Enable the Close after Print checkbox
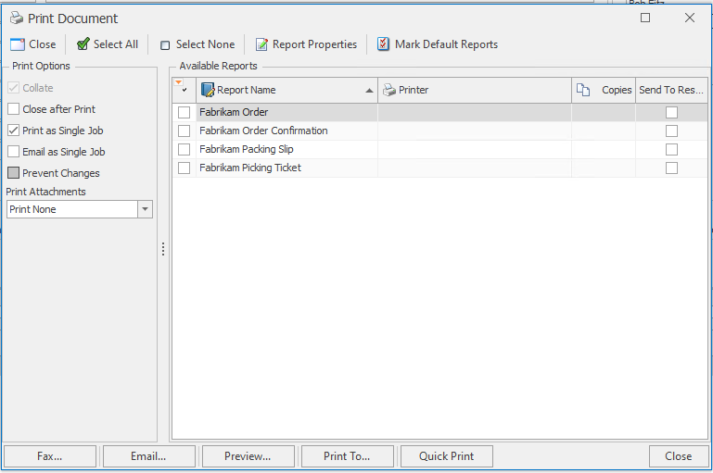Screen dimensions: 713x473 [x=14, y=109]
